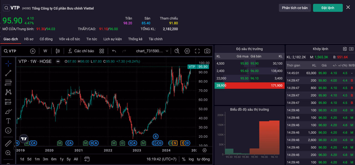Image resolution: width=355 pixels, height=165 pixels.
Task: Click the Đặt lệnh button
Action: pos(328,8)
